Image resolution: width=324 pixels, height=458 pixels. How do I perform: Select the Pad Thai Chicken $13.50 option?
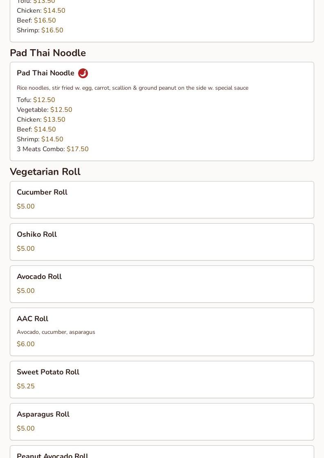pos(41,120)
